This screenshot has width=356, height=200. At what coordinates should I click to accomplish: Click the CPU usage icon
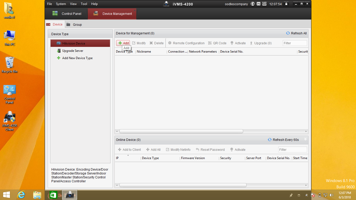[x=259, y=4]
